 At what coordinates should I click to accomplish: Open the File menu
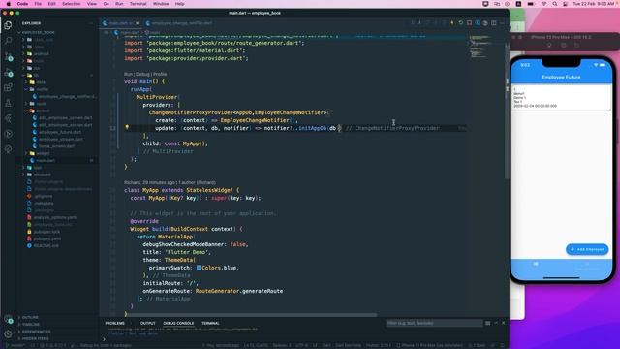click(38, 4)
